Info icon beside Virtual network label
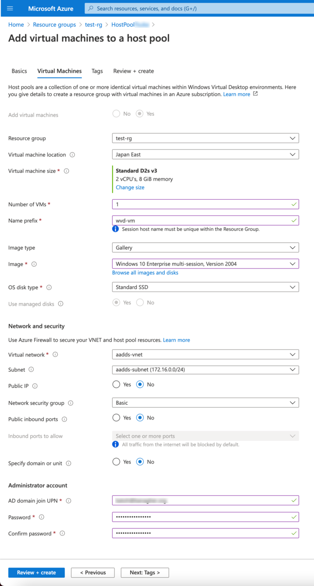The width and height of the screenshot is (314, 586). click(x=55, y=355)
